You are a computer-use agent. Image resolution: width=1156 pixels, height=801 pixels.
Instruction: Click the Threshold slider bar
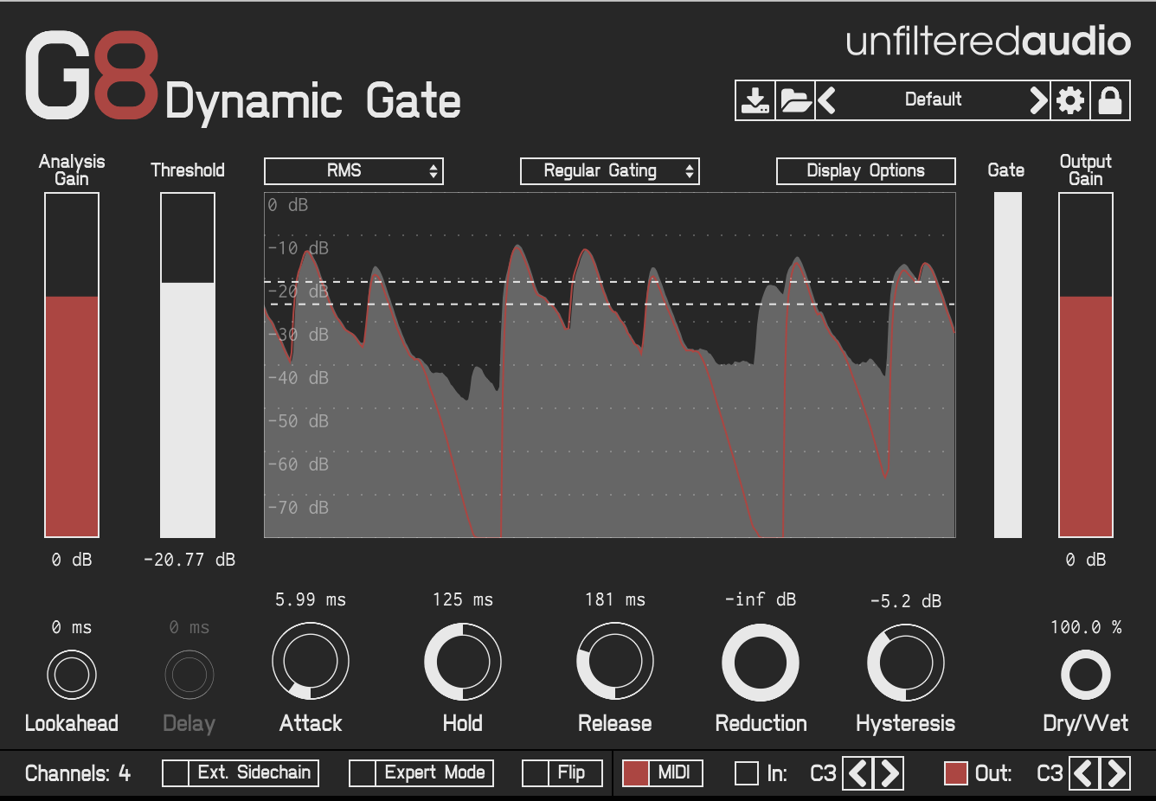(x=188, y=365)
